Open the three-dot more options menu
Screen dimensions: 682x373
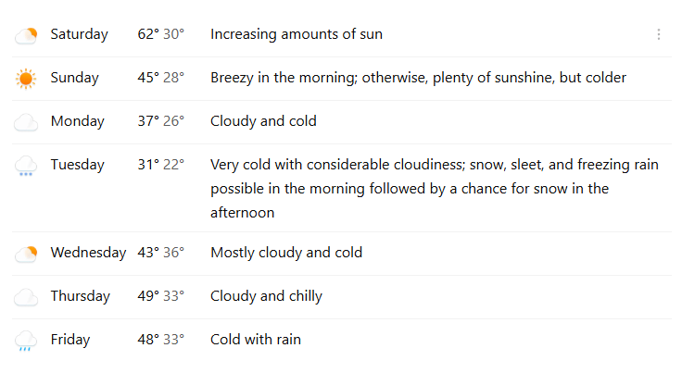(x=659, y=34)
